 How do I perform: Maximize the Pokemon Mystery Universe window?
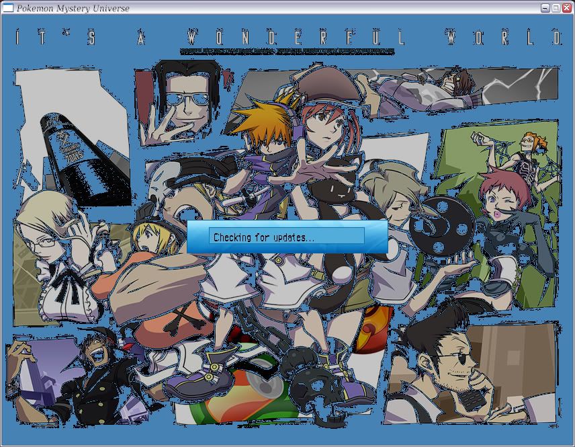pos(556,7)
